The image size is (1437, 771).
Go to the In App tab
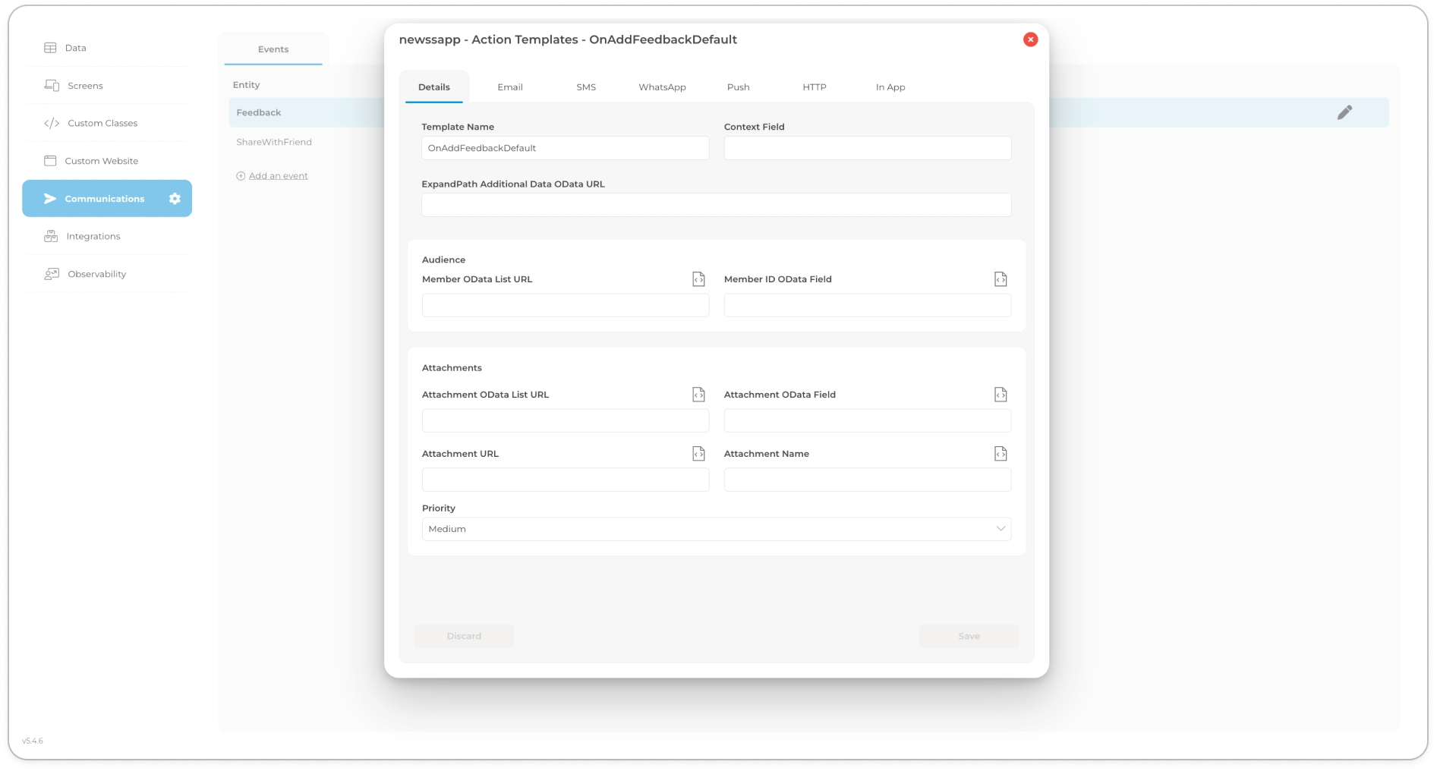click(x=890, y=87)
